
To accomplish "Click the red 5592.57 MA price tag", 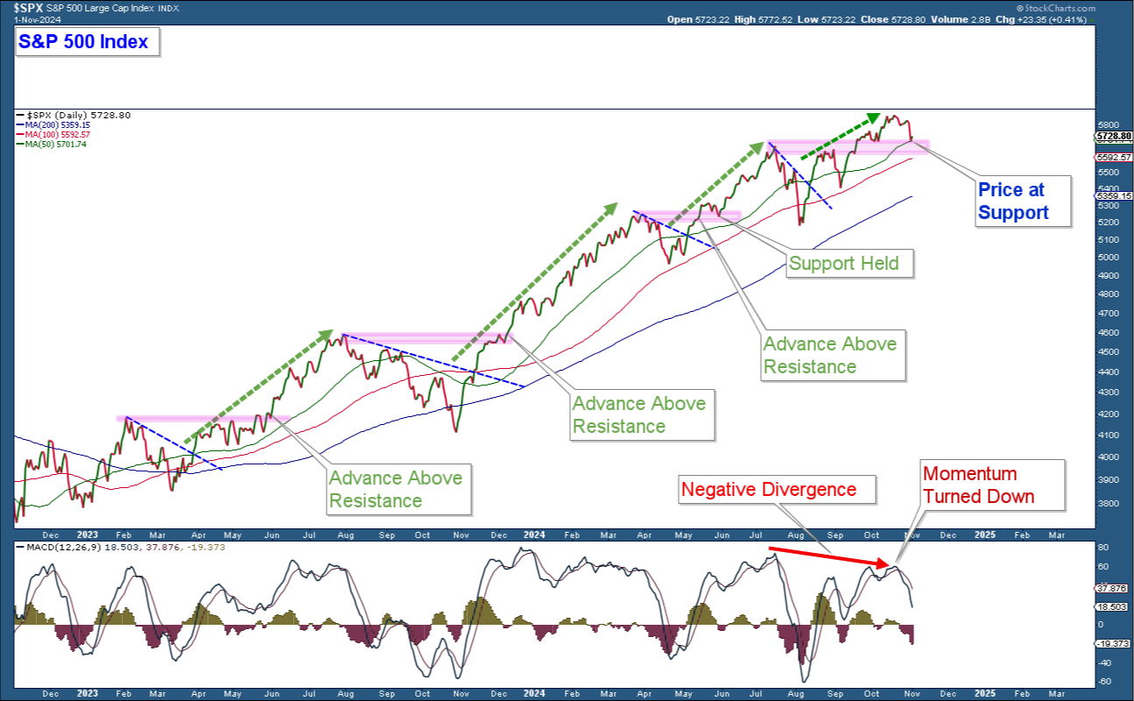I will point(1115,158).
